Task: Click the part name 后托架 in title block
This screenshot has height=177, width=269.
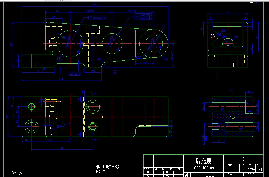Action: [x=204, y=160]
